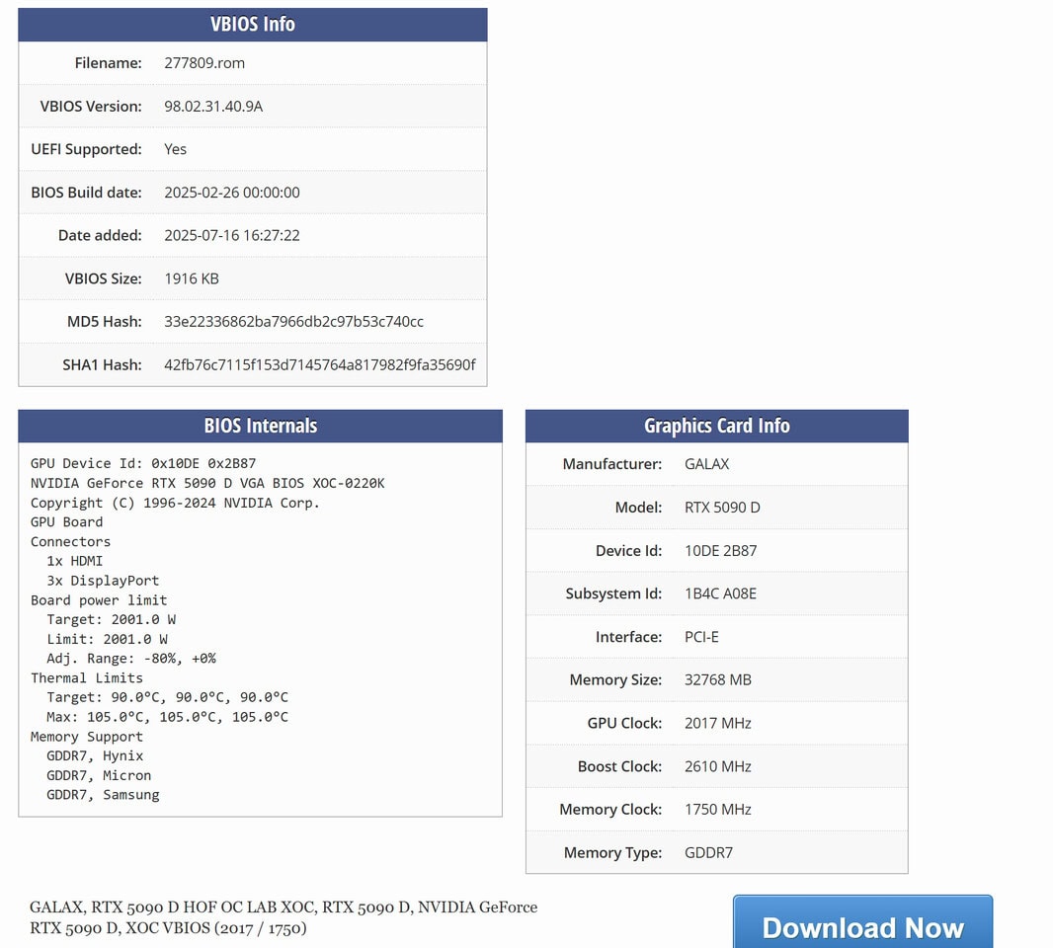Click the SHA1 hash value

(x=320, y=364)
